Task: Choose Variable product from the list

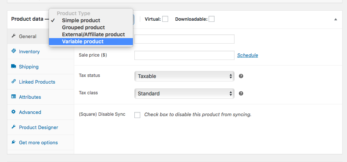Action: coord(83,41)
